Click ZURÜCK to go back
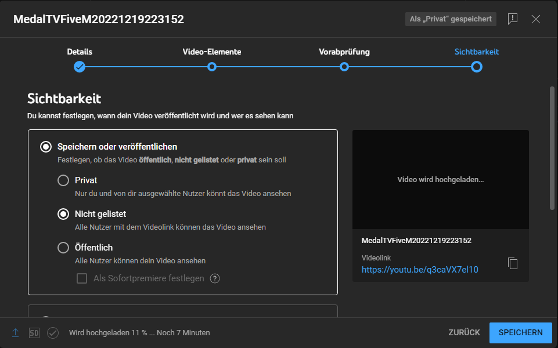The width and height of the screenshot is (558, 348). click(x=464, y=333)
